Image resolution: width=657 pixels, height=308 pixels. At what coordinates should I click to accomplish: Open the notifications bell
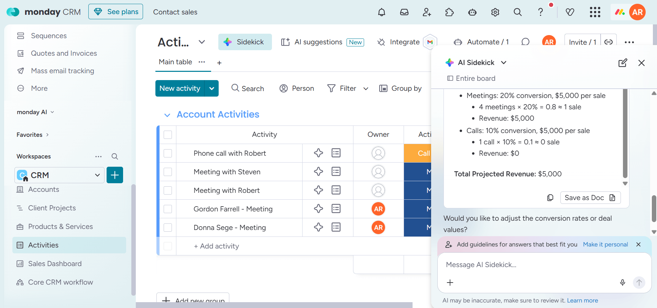[x=382, y=12]
